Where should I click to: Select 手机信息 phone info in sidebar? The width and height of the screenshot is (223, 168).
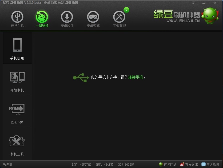click(x=17, y=48)
